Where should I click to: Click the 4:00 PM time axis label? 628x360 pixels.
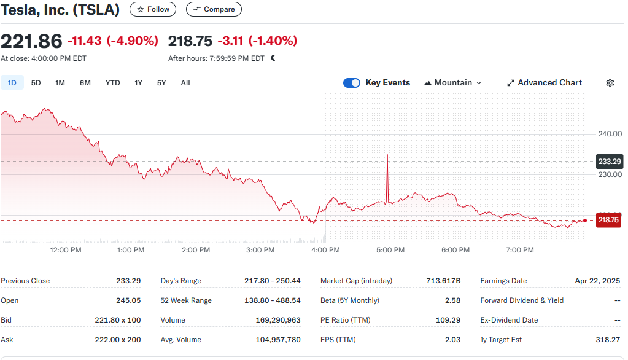(325, 250)
